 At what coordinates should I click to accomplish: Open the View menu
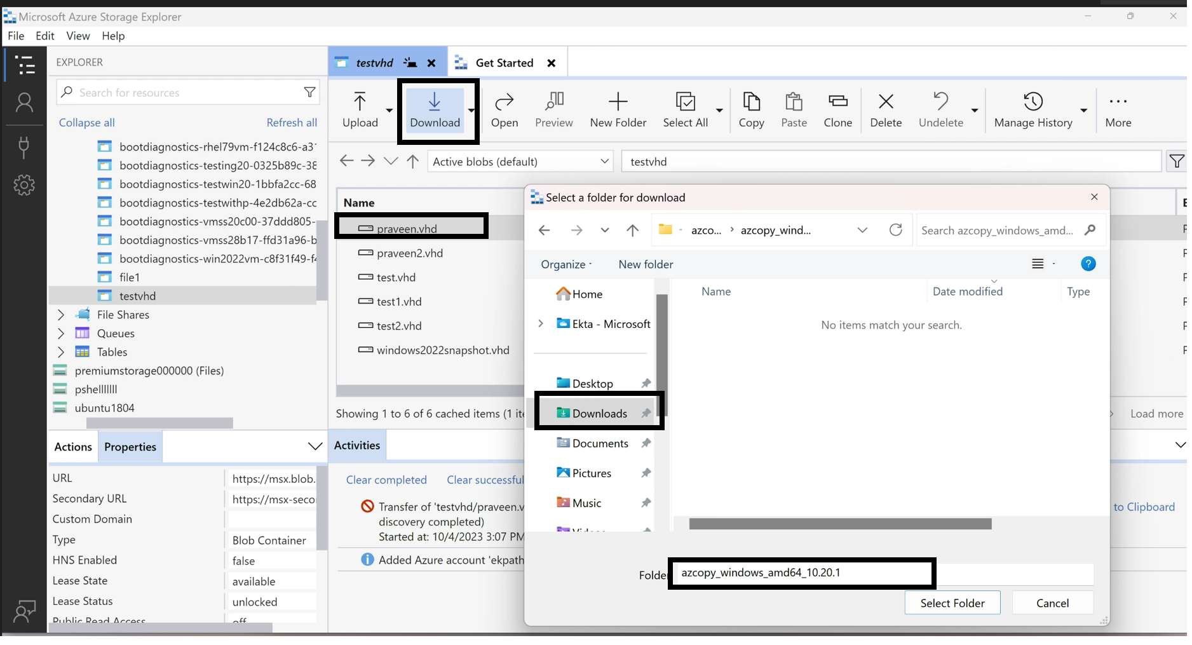[x=78, y=36]
